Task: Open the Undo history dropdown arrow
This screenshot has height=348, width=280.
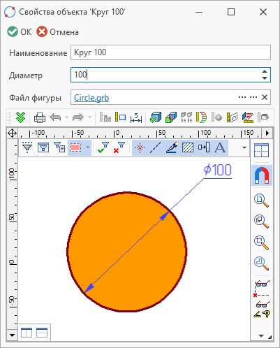Action: click(67, 117)
